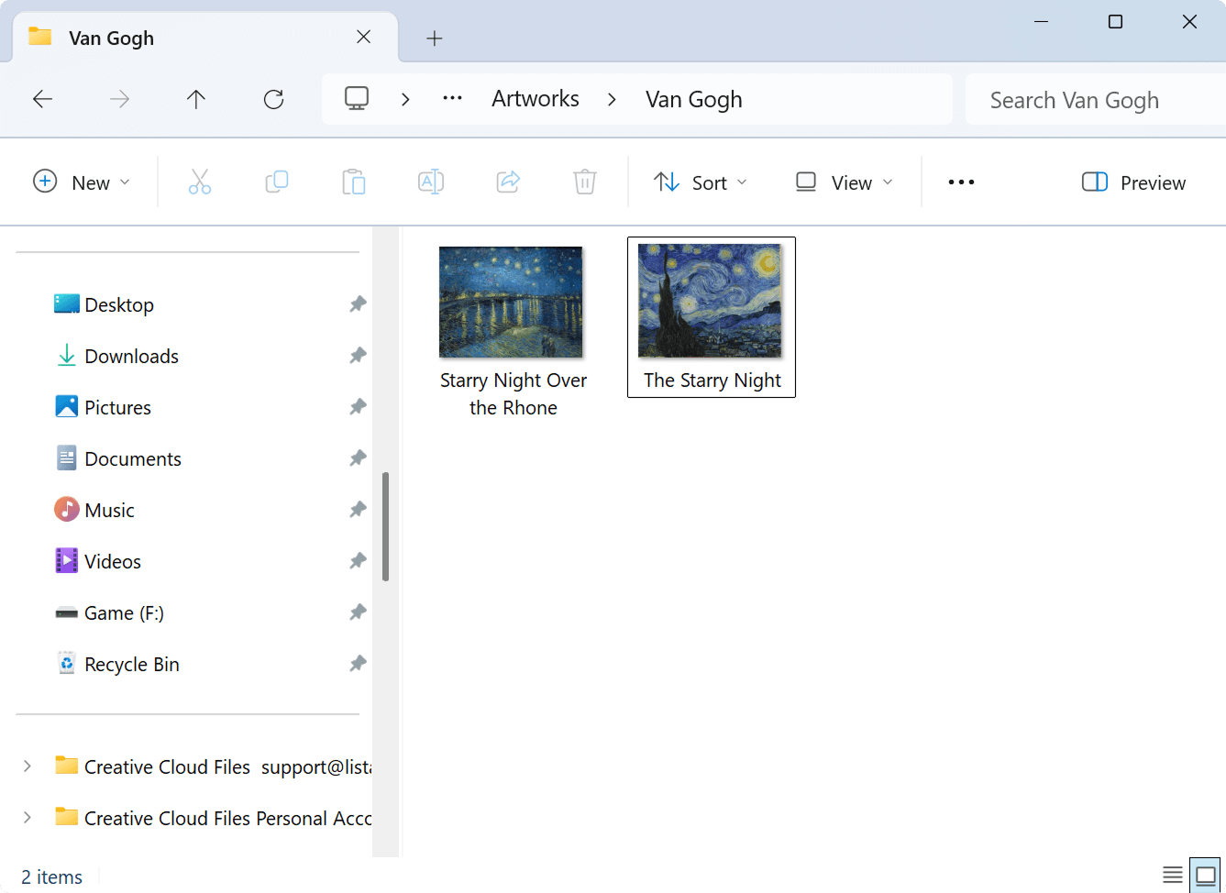This screenshot has height=893, width=1226.
Task: Focus the Search Van Gogh field
Action: pos(1096,99)
